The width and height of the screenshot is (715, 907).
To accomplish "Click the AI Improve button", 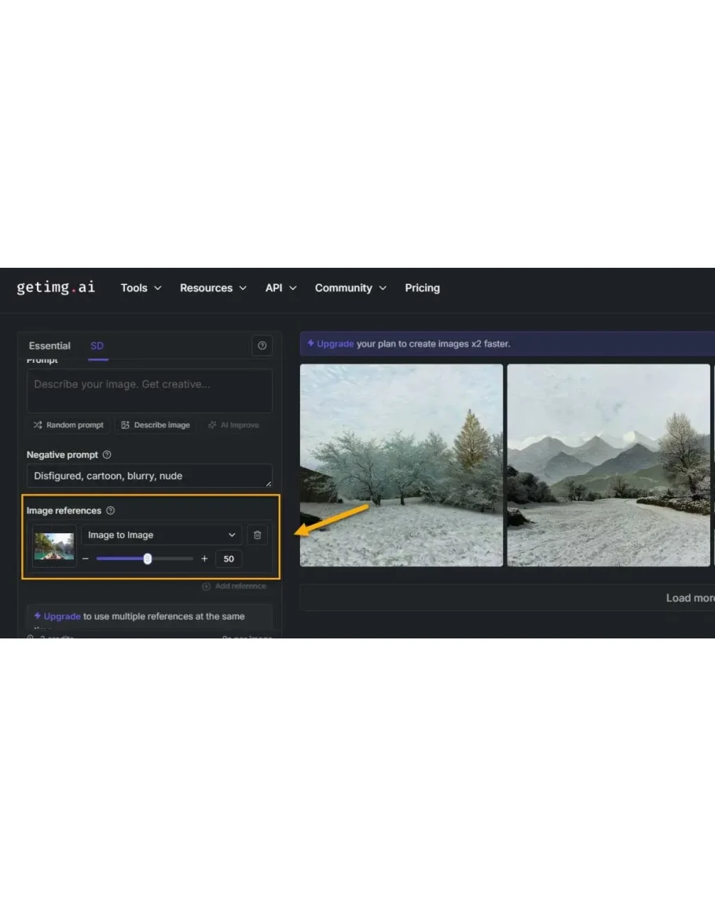I will 233,425.
